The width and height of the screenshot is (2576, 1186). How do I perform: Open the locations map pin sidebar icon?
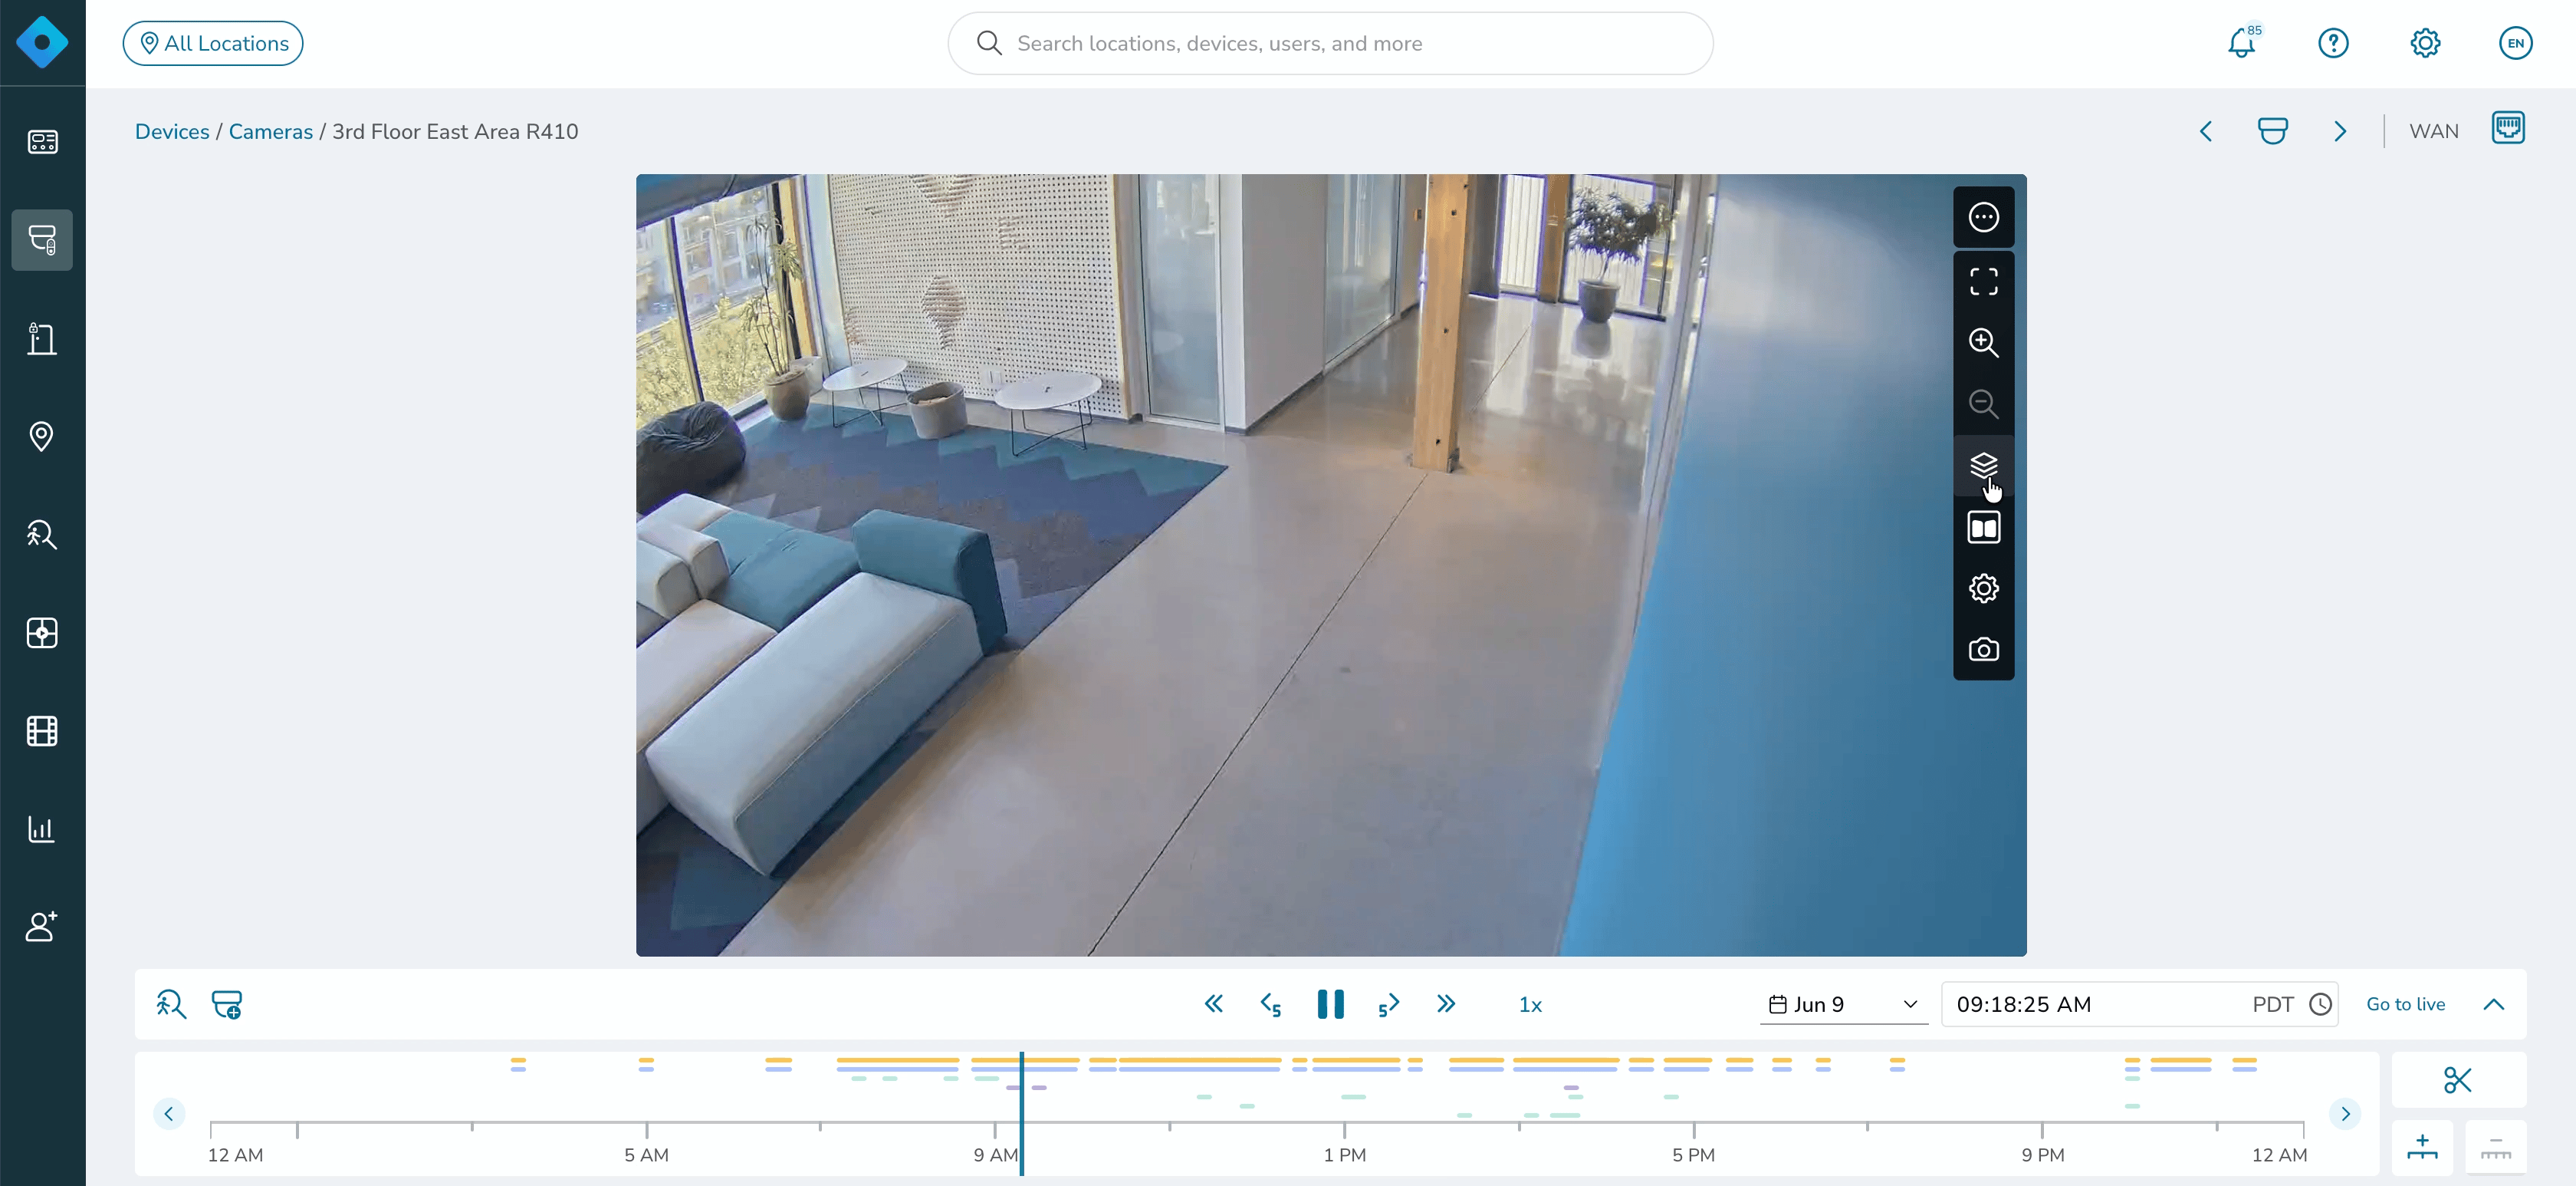point(42,437)
